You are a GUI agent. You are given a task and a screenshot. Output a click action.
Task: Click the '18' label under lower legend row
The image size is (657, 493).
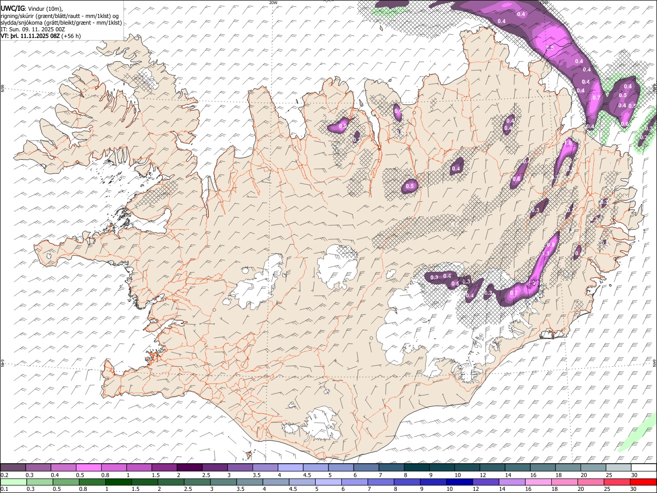click(555, 489)
